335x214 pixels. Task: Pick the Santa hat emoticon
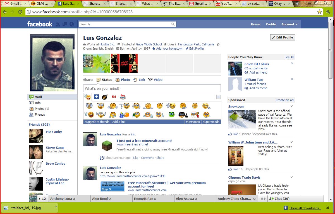tap(195, 114)
